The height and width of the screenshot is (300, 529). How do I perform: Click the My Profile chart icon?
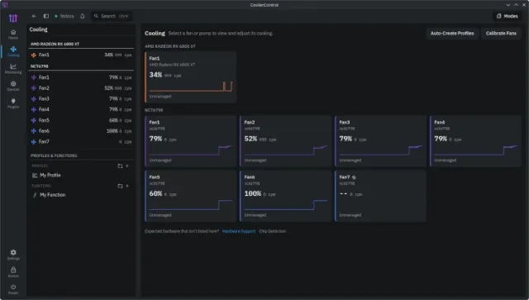35,175
